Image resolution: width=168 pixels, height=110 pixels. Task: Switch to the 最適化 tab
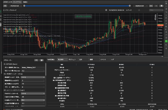point(25,2)
